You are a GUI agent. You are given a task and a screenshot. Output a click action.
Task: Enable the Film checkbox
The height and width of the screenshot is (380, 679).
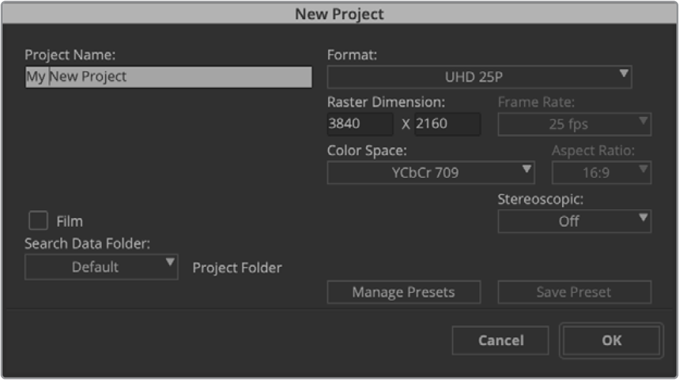pos(39,221)
